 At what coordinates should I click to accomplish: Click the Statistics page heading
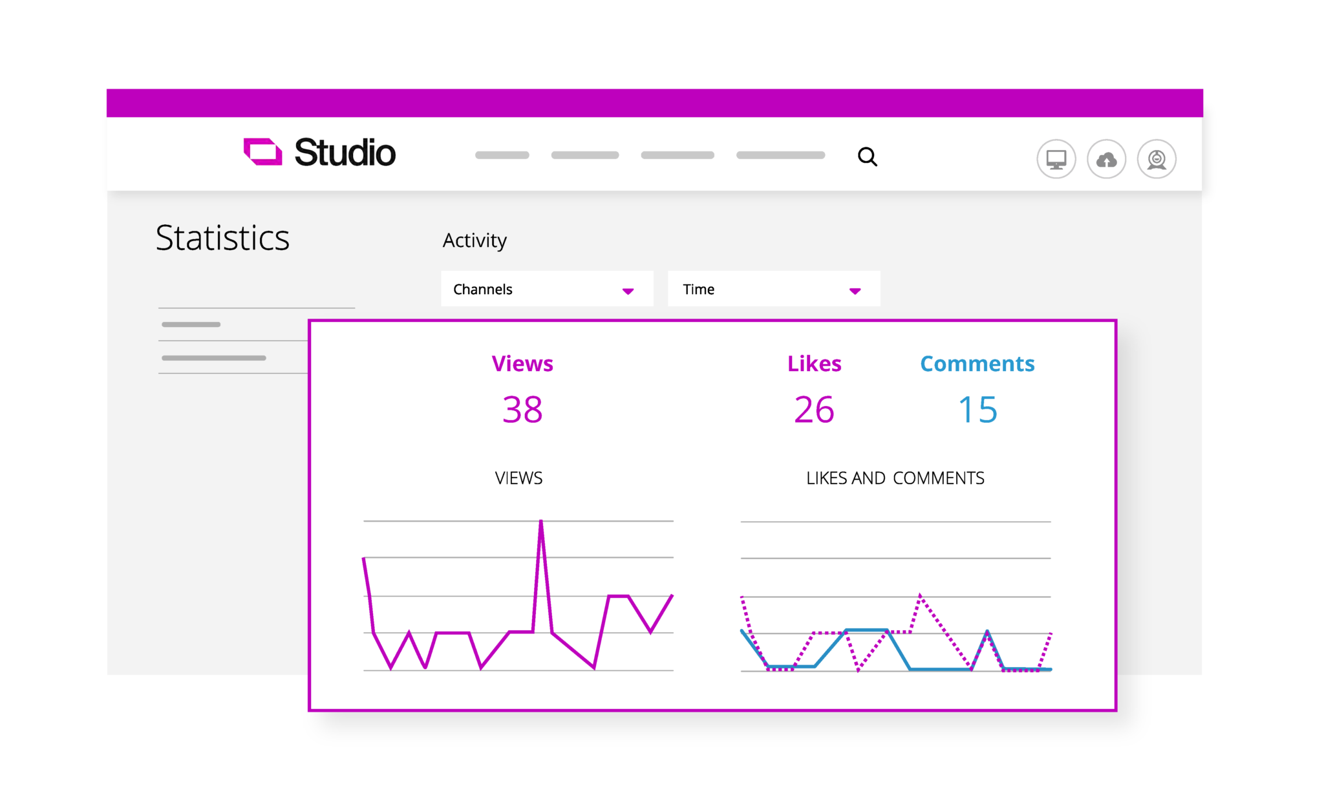[222, 238]
